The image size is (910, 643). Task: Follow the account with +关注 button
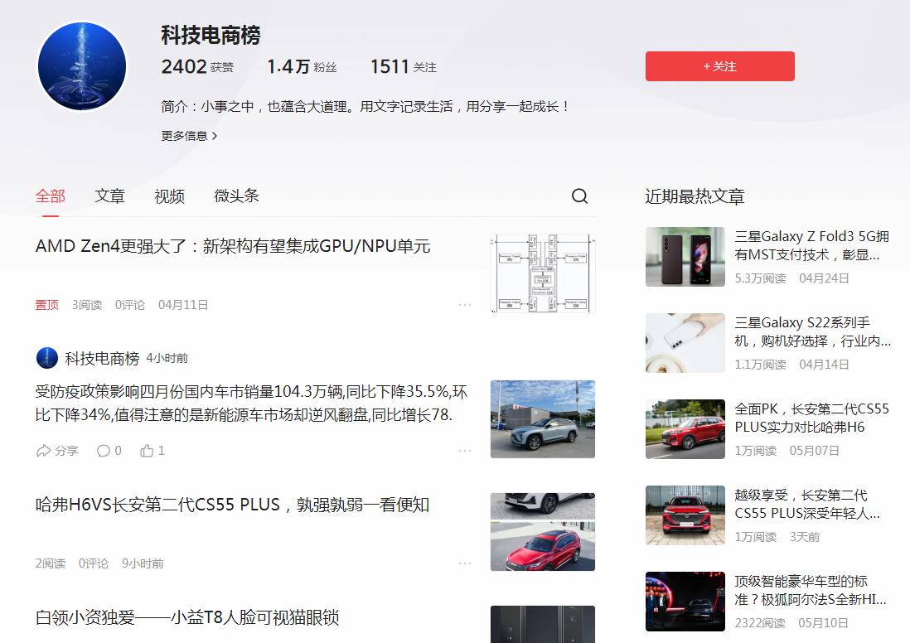click(x=719, y=66)
